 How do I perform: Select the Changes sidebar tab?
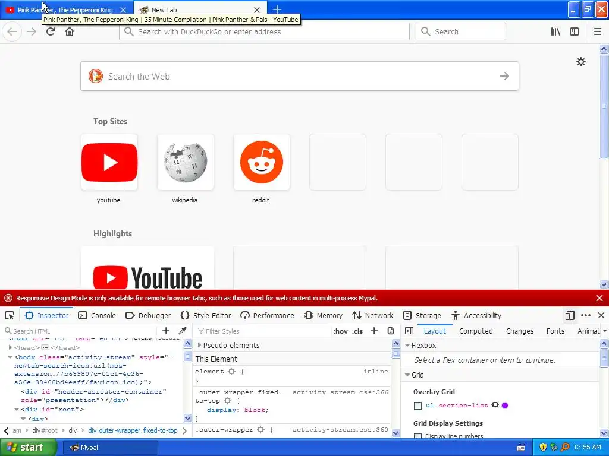coord(520,331)
